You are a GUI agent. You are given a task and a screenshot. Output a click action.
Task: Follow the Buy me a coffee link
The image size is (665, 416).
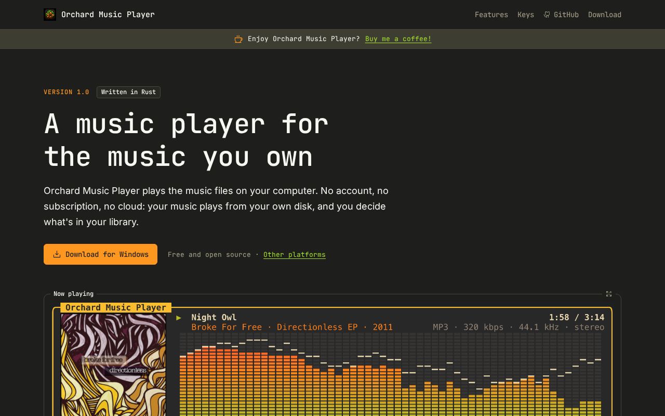pos(398,39)
